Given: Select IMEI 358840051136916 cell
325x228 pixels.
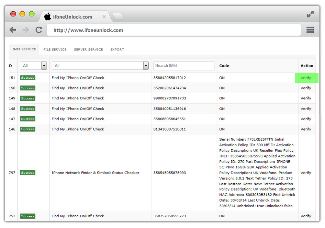Looking at the screenshot, I should pyautogui.click(x=170, y=109).
